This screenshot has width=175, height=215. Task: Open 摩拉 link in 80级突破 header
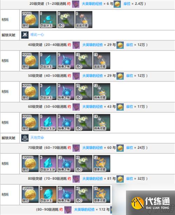click(129, 179)
